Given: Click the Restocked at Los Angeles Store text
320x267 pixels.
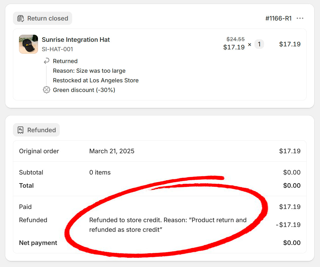Looking at the screenshot, I should pos(96,80).
